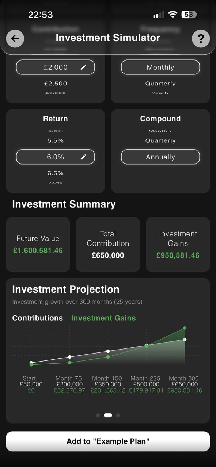216x467 pixels.
Task: Tap the Total Contribution card showing £650,000
Action: pos(108,244)
